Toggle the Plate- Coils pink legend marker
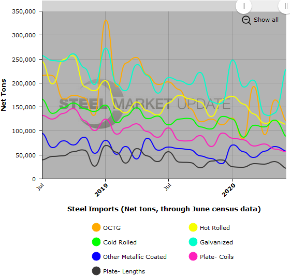Viewport: 290px width, 276px height. pos(193,256)
